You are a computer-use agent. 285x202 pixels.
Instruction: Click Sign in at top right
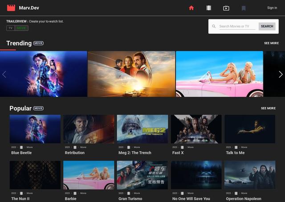click(x=272, y=8)
